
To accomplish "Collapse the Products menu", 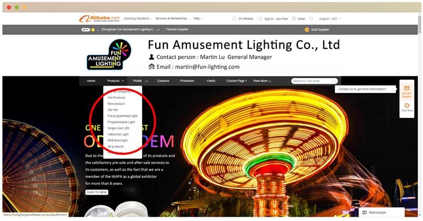I will coord(115,81).
